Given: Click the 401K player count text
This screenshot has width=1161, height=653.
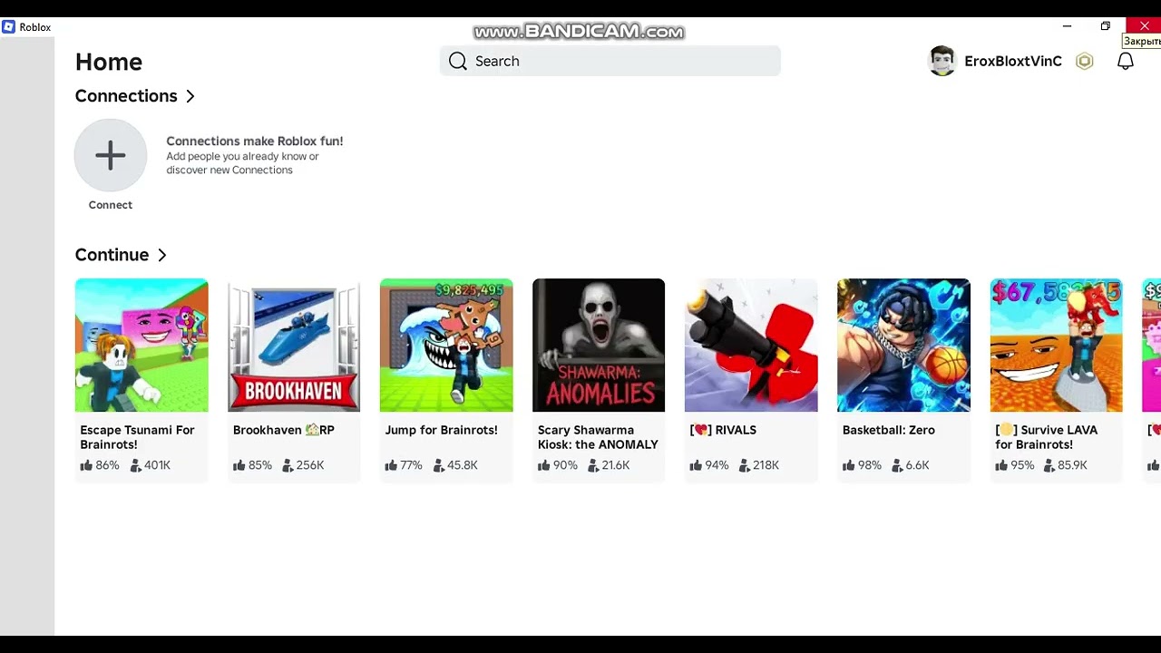Looking at the screenshot, I should (157, 465).
